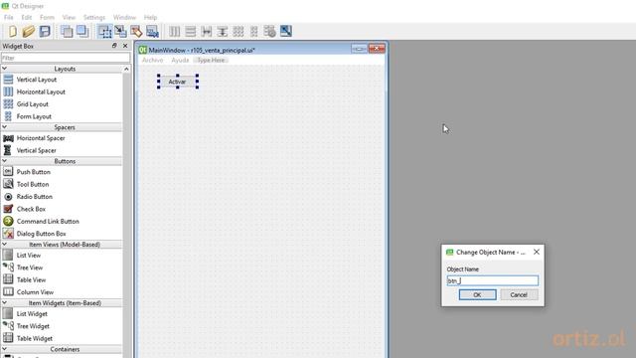Open the Archivo menu in the form
The height and width of the screenshot is (358, 636).
pyautogui.click(x=152, y=60)
